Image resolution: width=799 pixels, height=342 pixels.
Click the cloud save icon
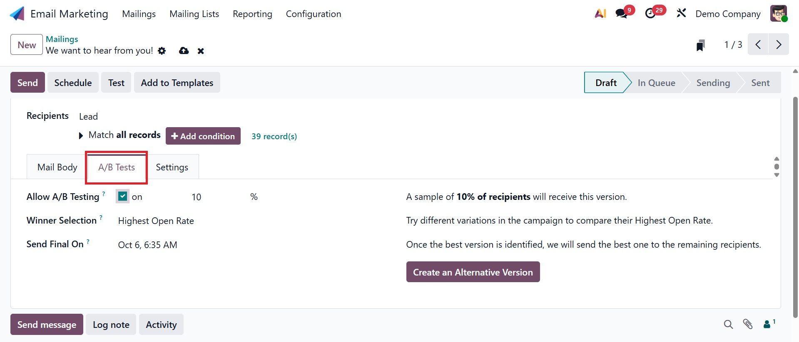click(184, 51)
